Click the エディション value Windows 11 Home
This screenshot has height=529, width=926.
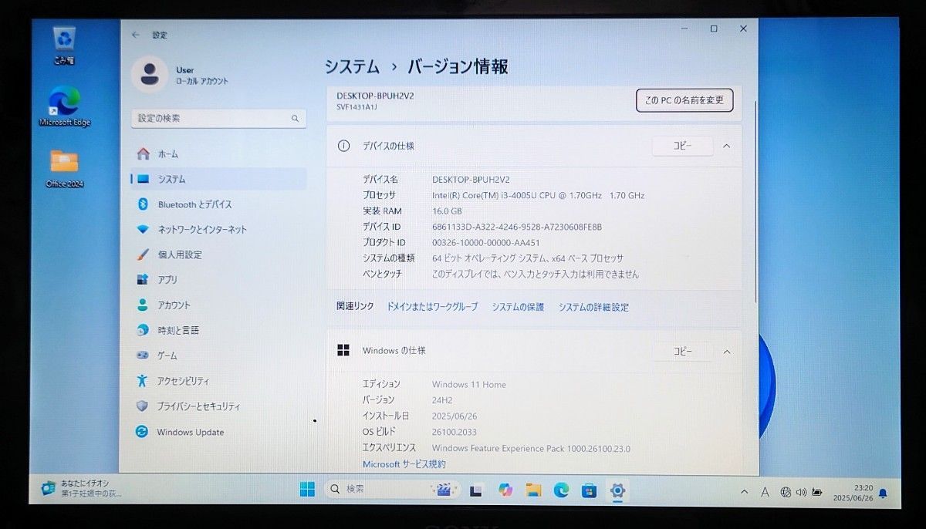coord(469,384)
